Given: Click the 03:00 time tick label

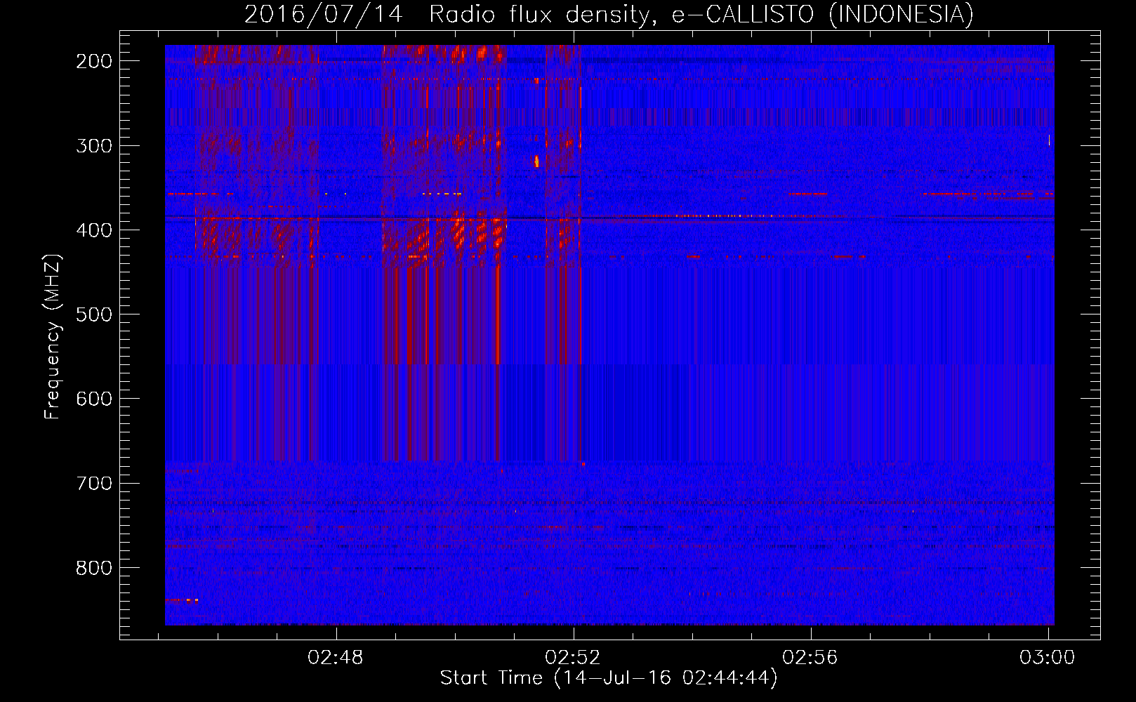Looking at the screenshot, I should click(x=1048, y=658).
